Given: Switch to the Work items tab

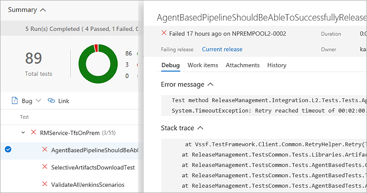Looking at the screenshot, I should pos(203,65).
